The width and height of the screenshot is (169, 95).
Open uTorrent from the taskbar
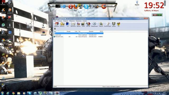pos(40,93)
